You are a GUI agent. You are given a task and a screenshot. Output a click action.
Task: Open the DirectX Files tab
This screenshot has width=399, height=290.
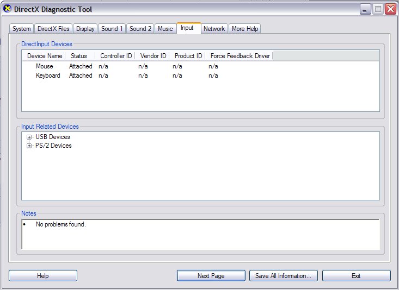(53, 29)
